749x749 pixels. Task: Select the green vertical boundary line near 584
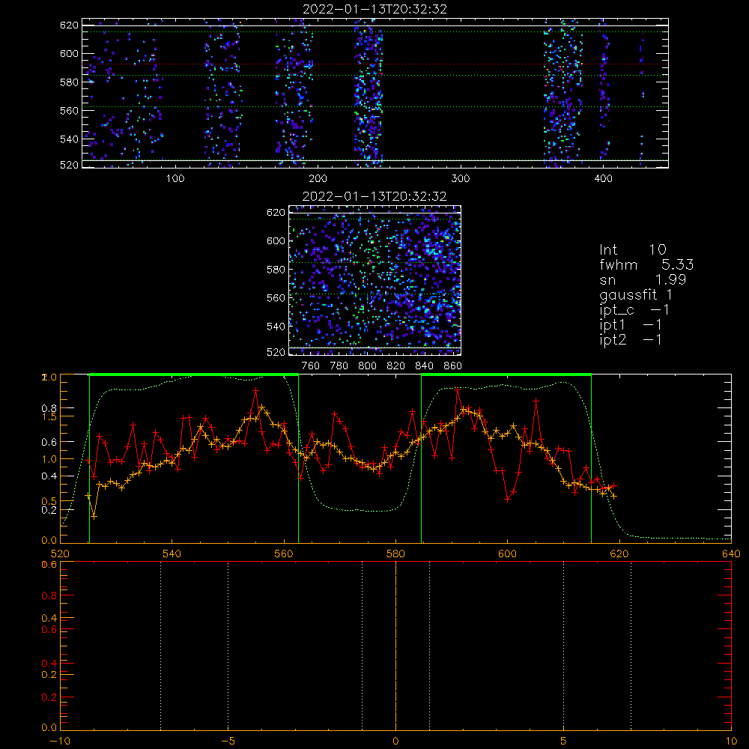tap(421, 458)
